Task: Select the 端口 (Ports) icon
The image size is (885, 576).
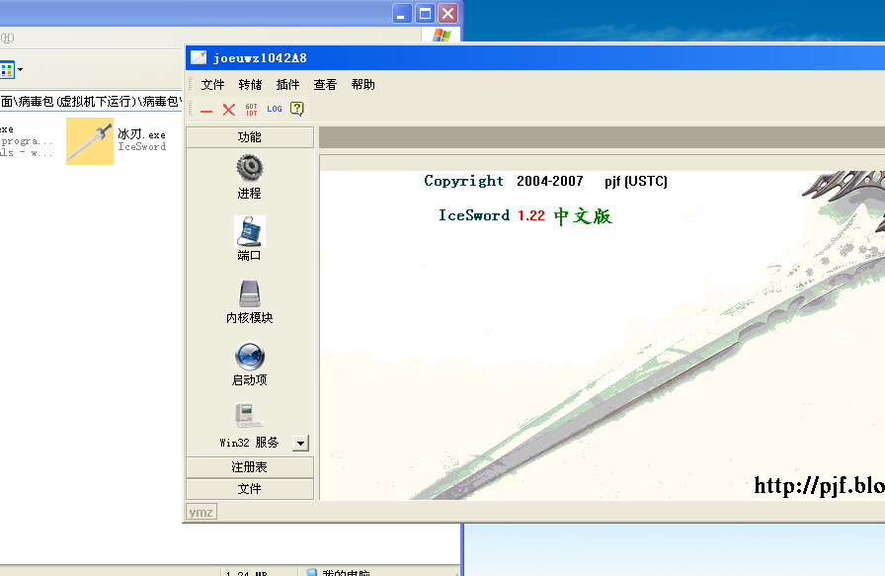Action: [250, 231]
